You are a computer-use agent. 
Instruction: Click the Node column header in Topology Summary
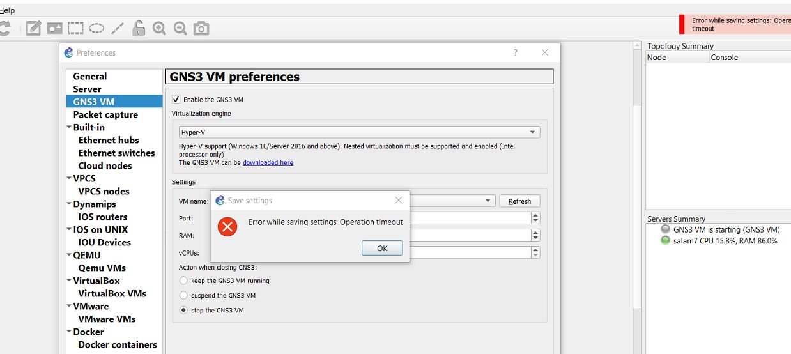pyautogui.click(x=677, y=57)
